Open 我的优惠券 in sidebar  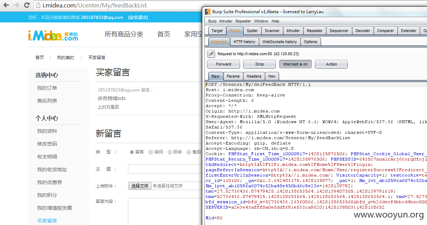49,182
